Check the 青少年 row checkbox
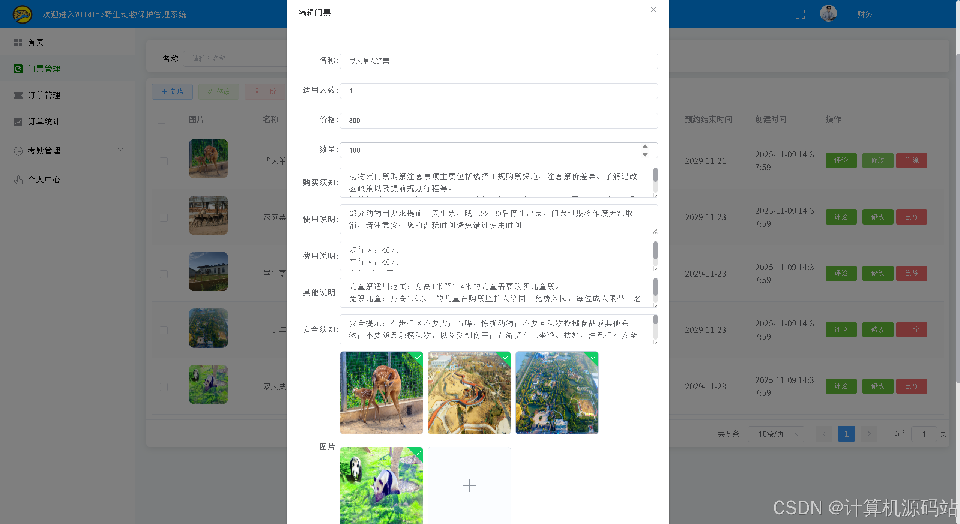Screen dimensions: 960x524 pos(164,330)
